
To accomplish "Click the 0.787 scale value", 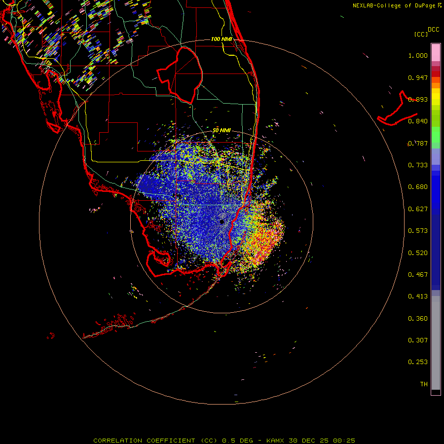I will click(x=418, y=143).
